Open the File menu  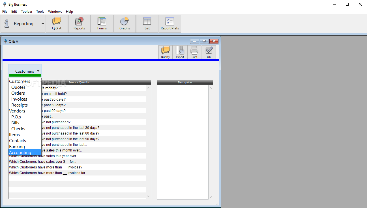pos(5,12)
